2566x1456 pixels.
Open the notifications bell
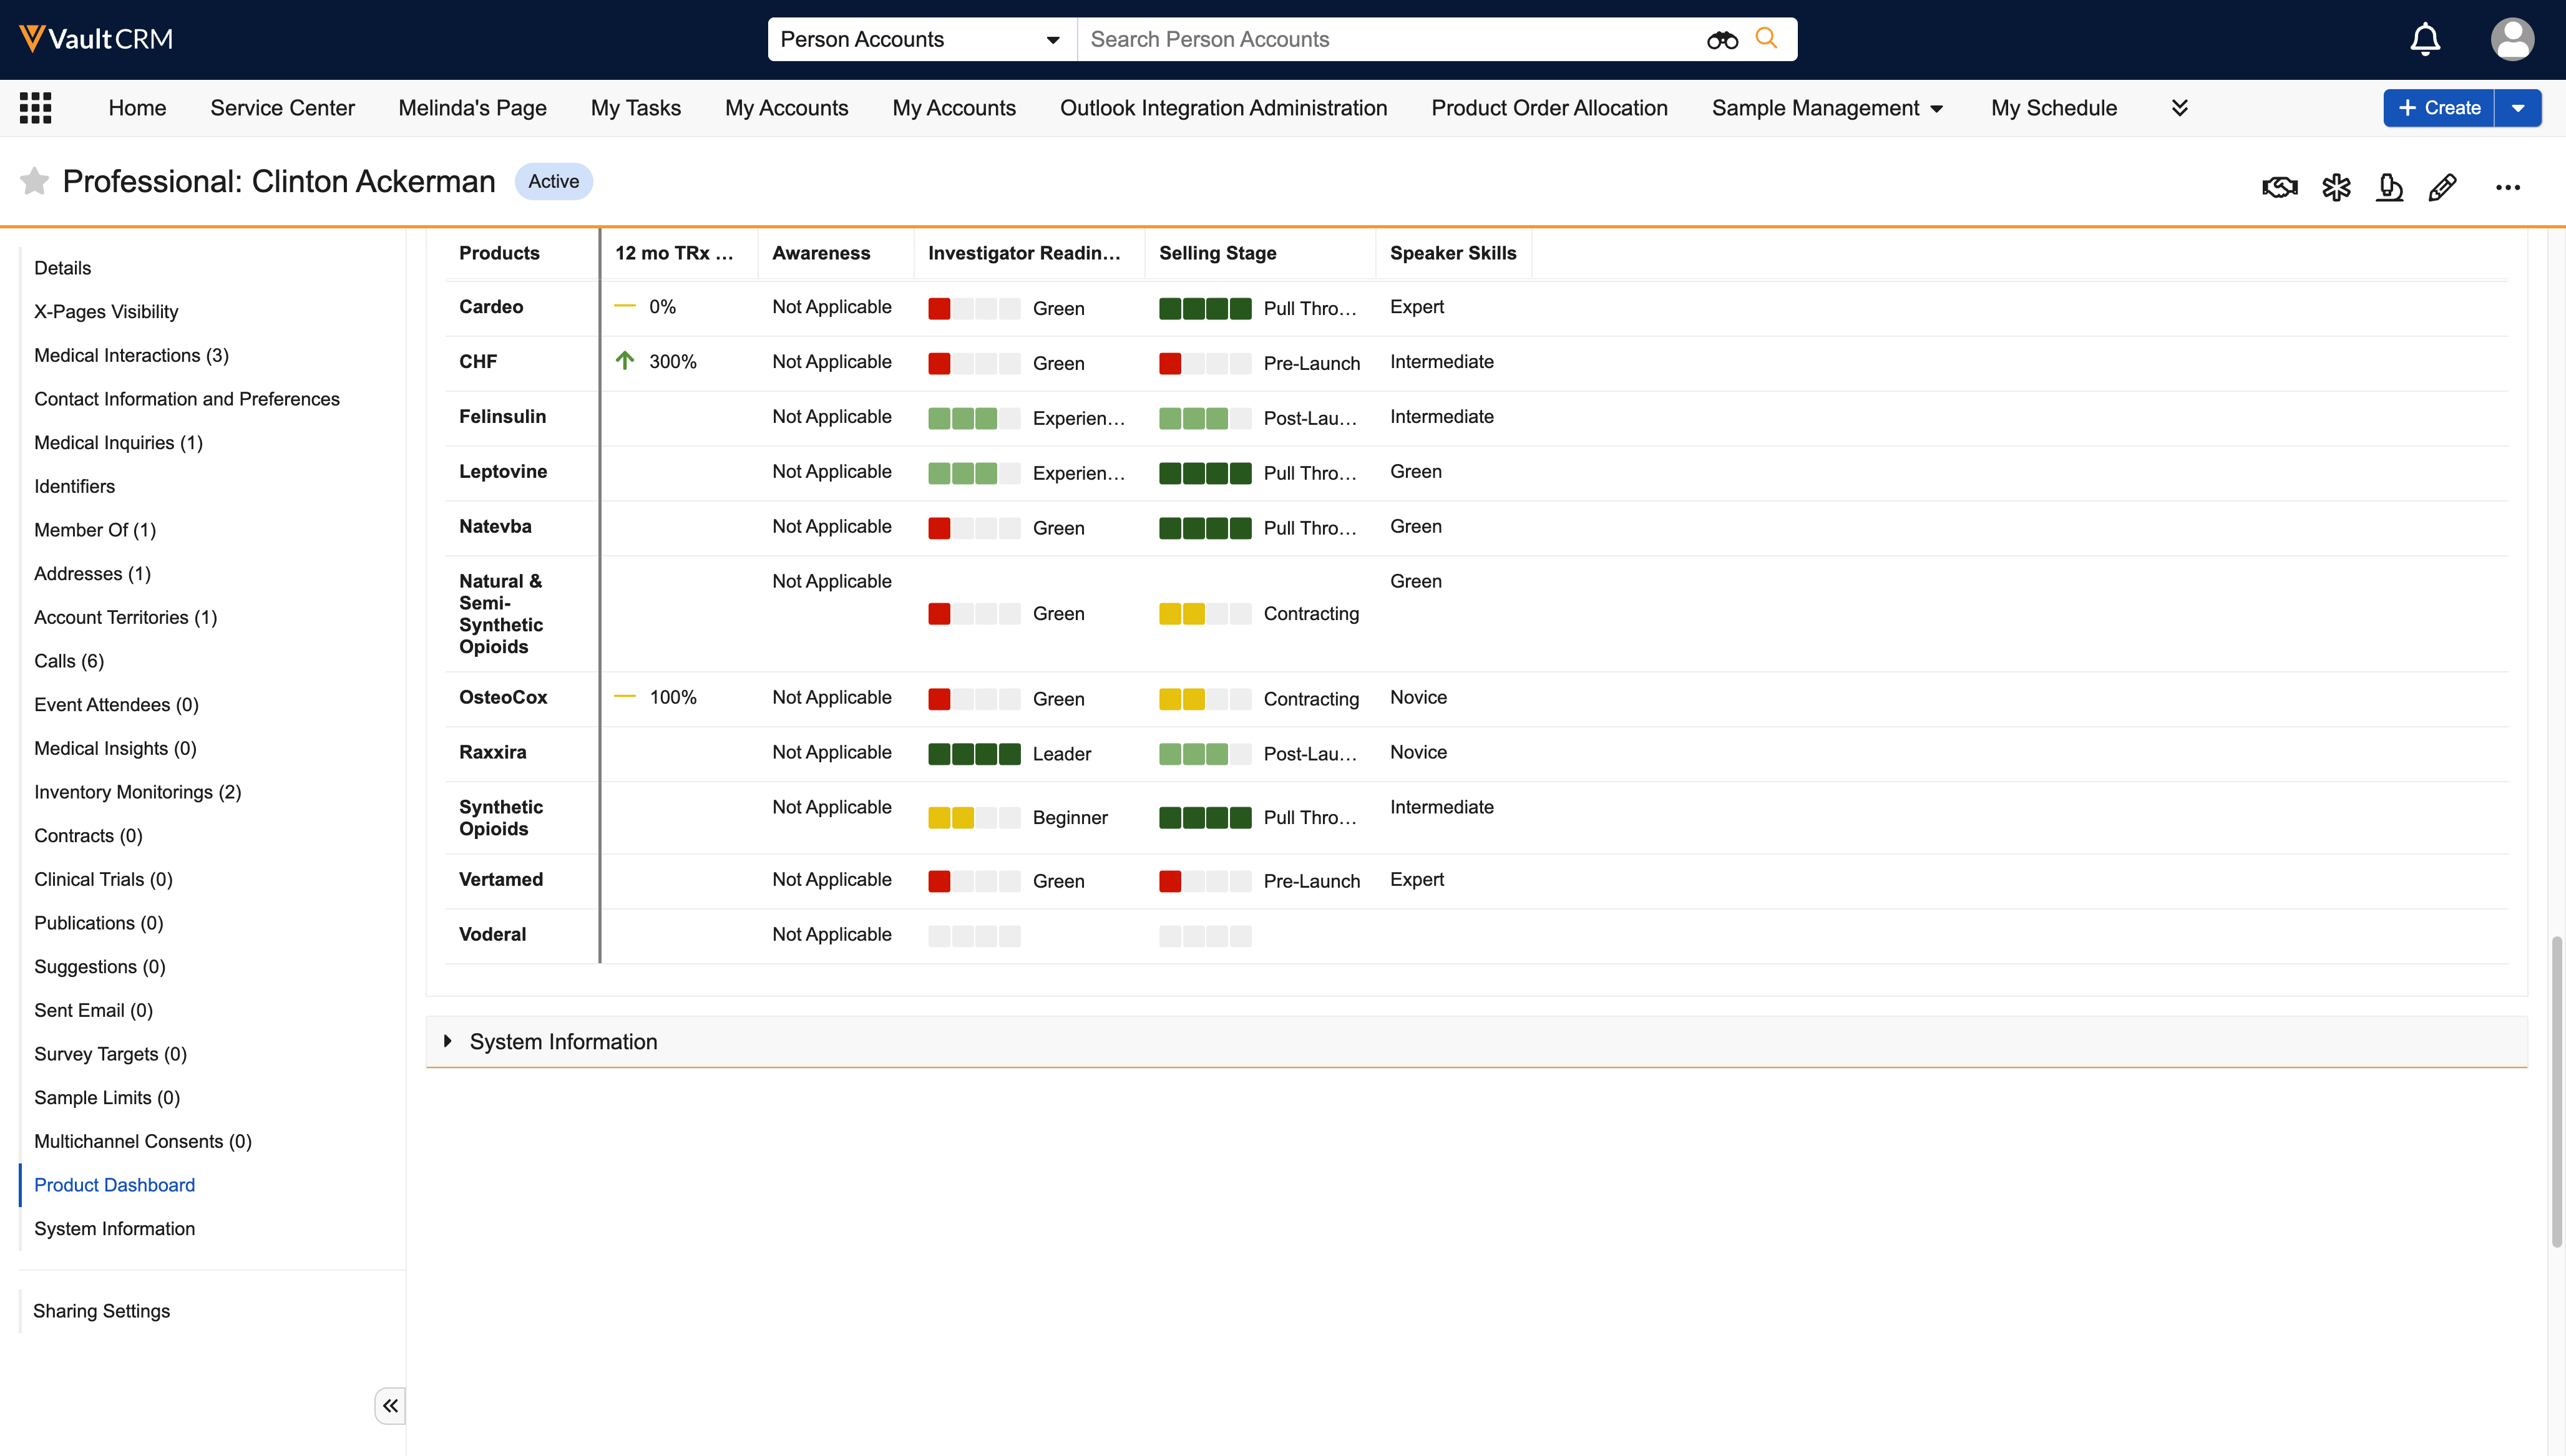tap(2425, 40)
